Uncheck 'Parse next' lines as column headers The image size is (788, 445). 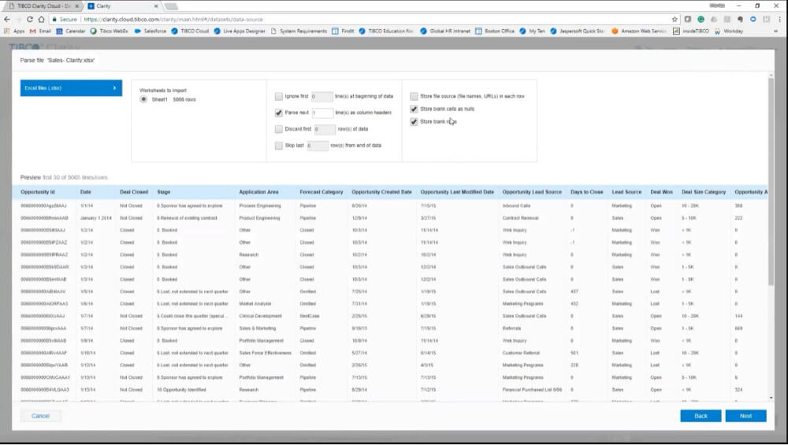[279, 113]
